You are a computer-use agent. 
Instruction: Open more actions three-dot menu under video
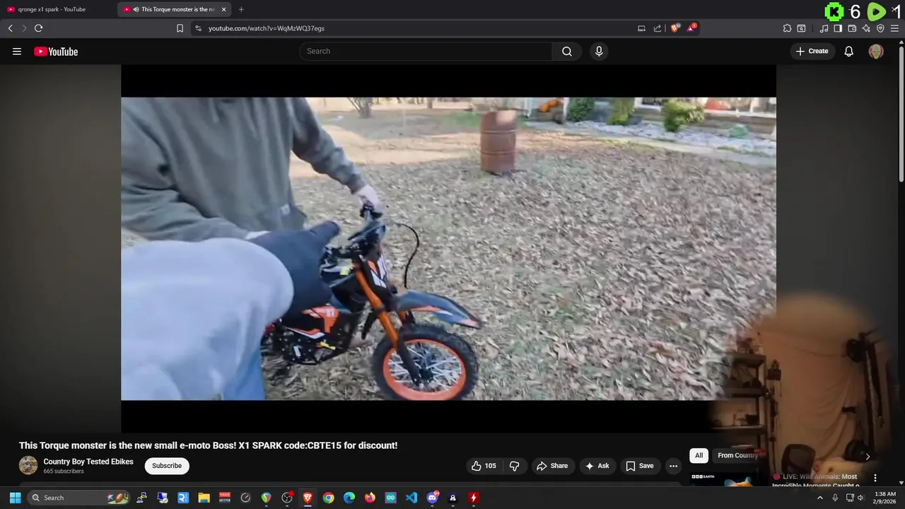coord(673,466)
